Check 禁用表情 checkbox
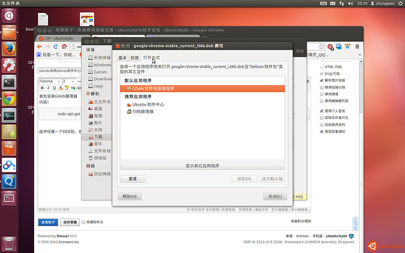Image resolution: width=405 pixels, height=253 pixels. pos(322,94)
